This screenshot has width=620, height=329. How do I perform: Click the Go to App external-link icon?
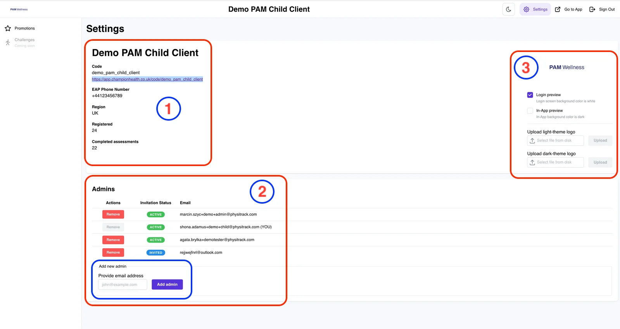tap(558, 9)
